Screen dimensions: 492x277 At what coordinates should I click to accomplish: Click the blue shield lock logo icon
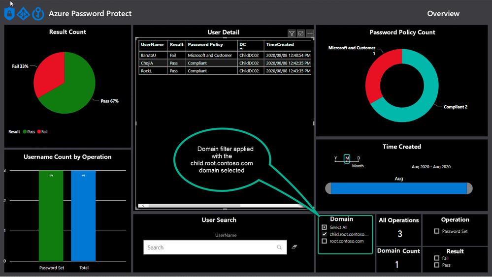pos(9,14)
